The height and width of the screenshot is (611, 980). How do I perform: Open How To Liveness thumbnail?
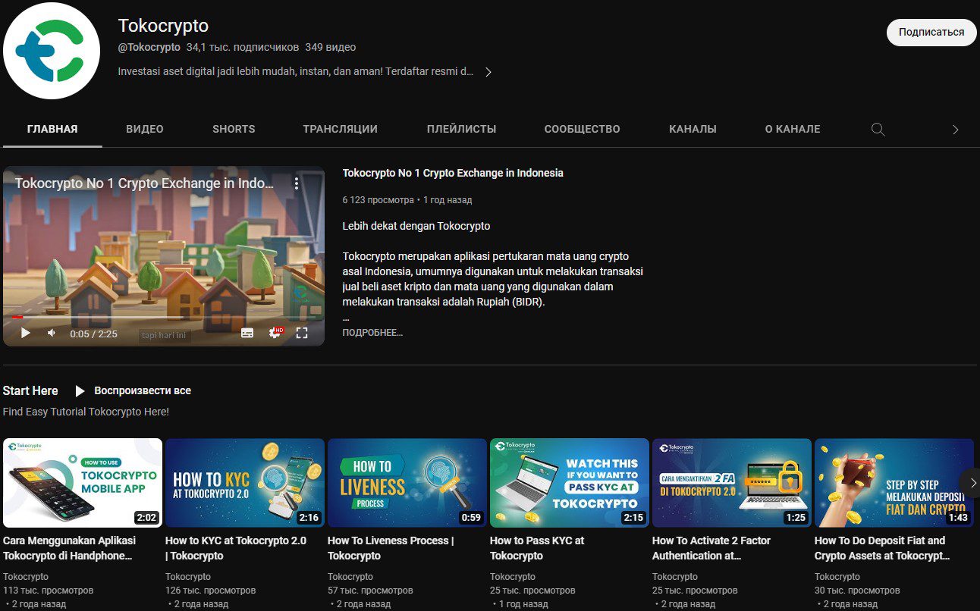coord(407,483)
